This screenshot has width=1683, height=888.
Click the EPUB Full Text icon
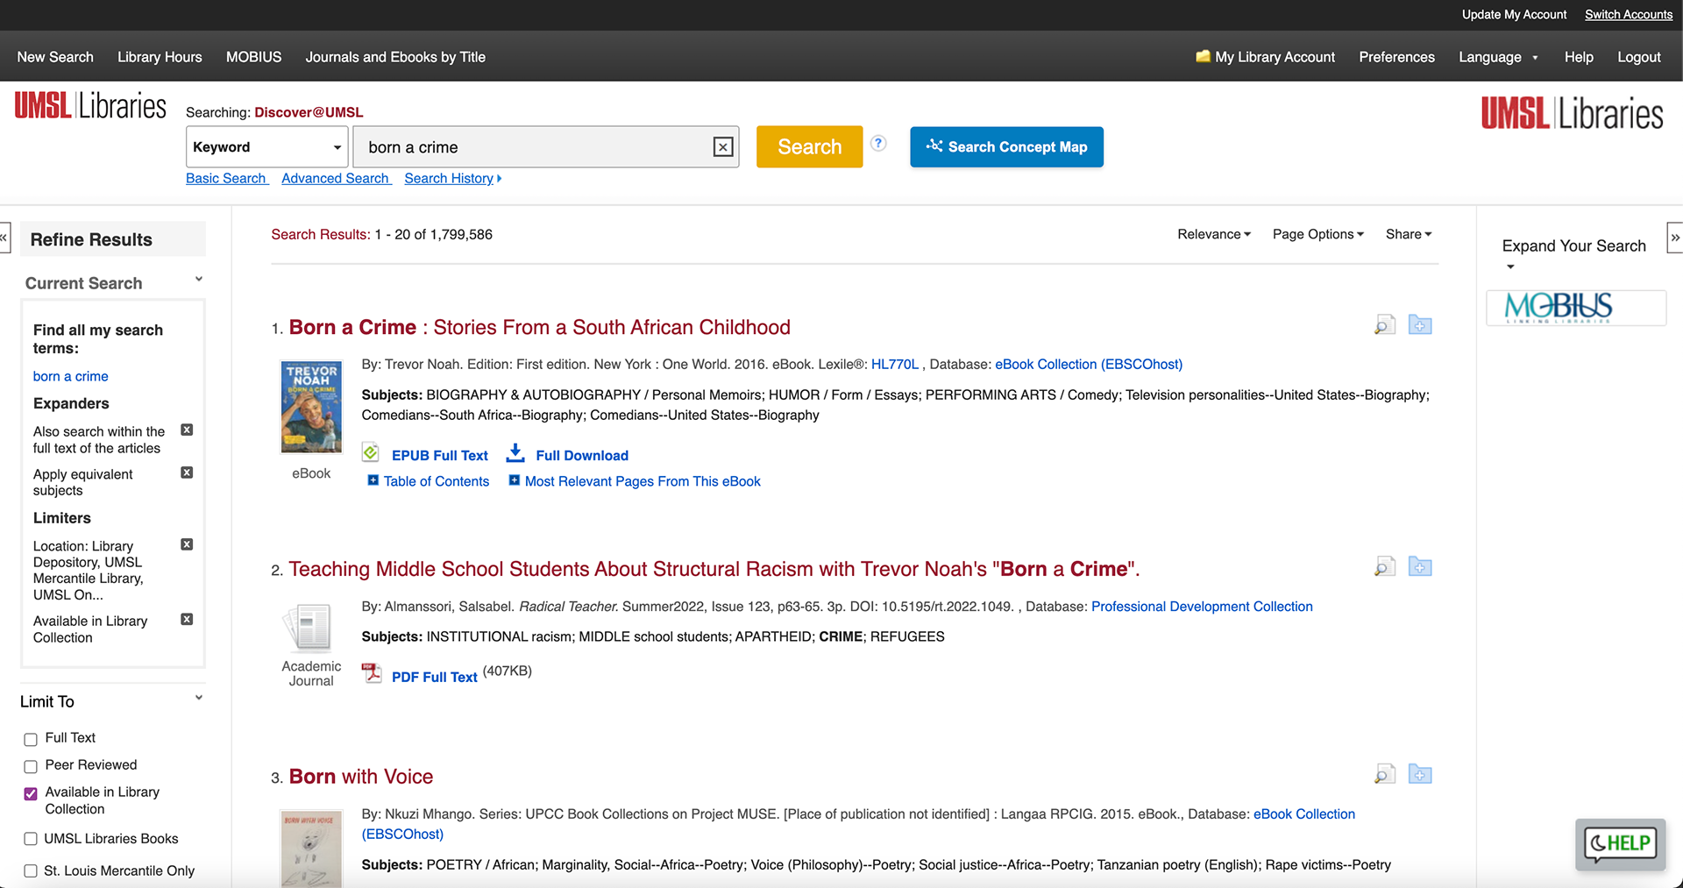pos(371,453)
